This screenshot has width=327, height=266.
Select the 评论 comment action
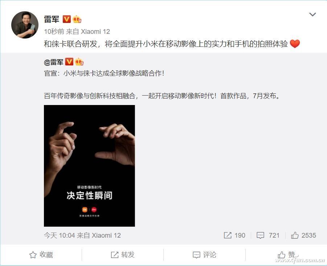click(x=204, y=255)
